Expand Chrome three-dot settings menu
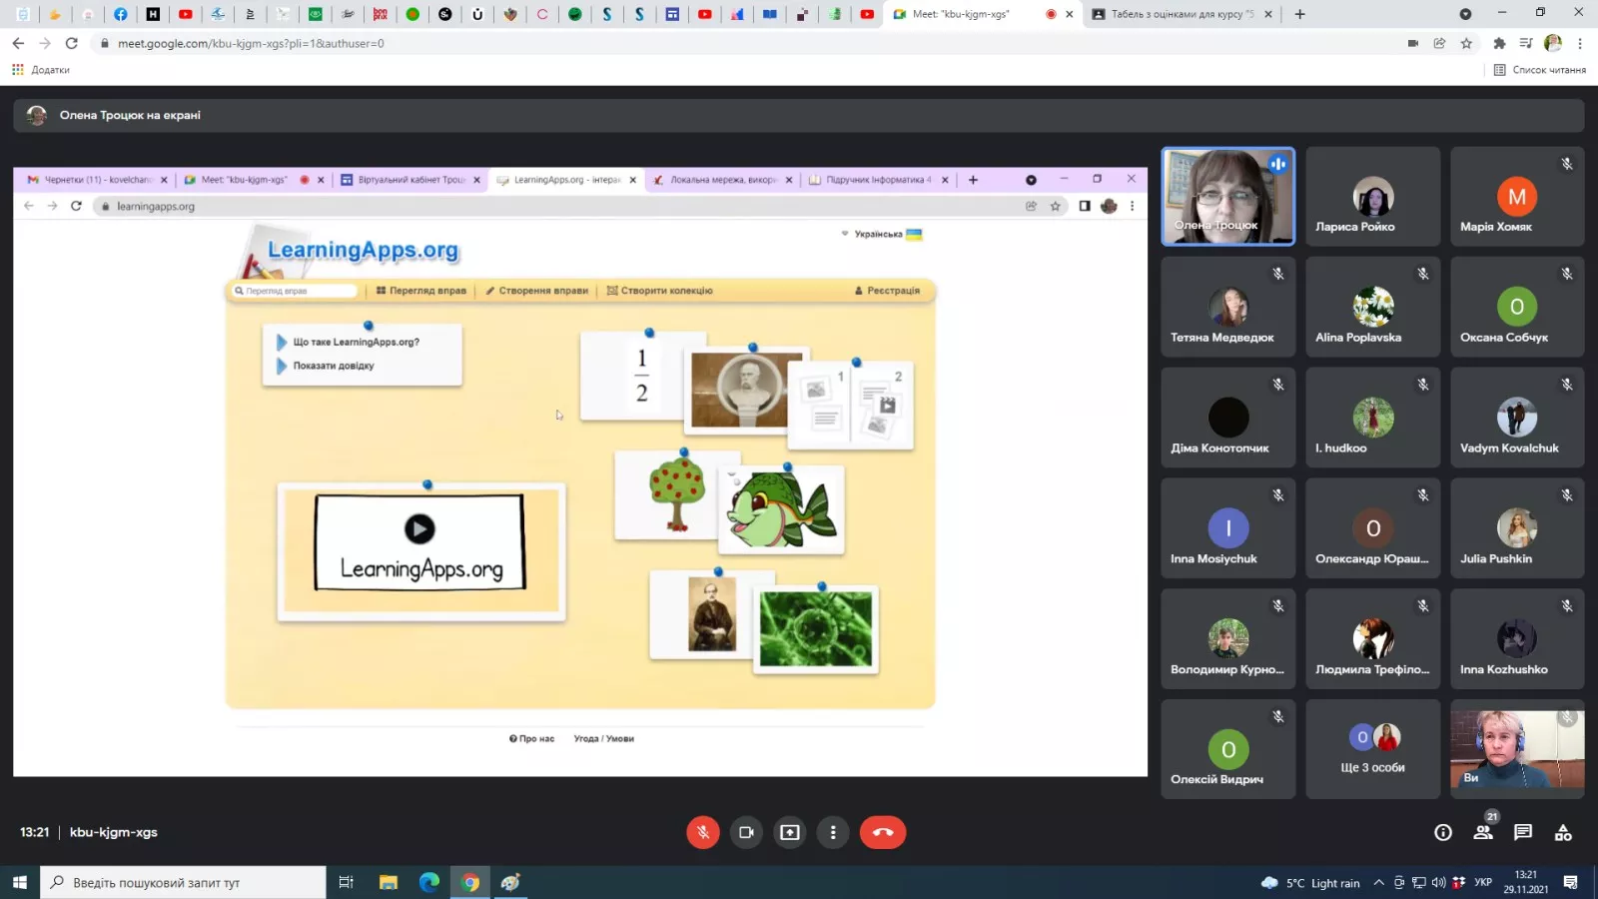This screenshot has width=1598, height=899. (1580, 43)
